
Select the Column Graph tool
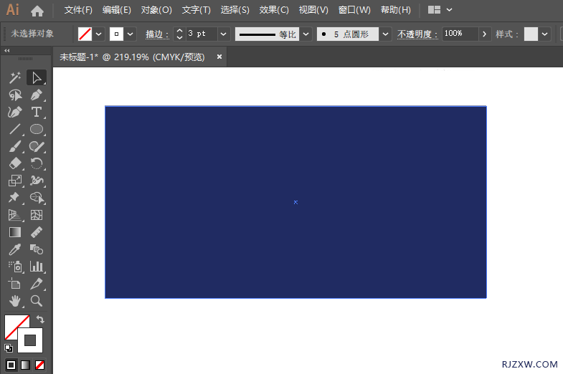37,267
